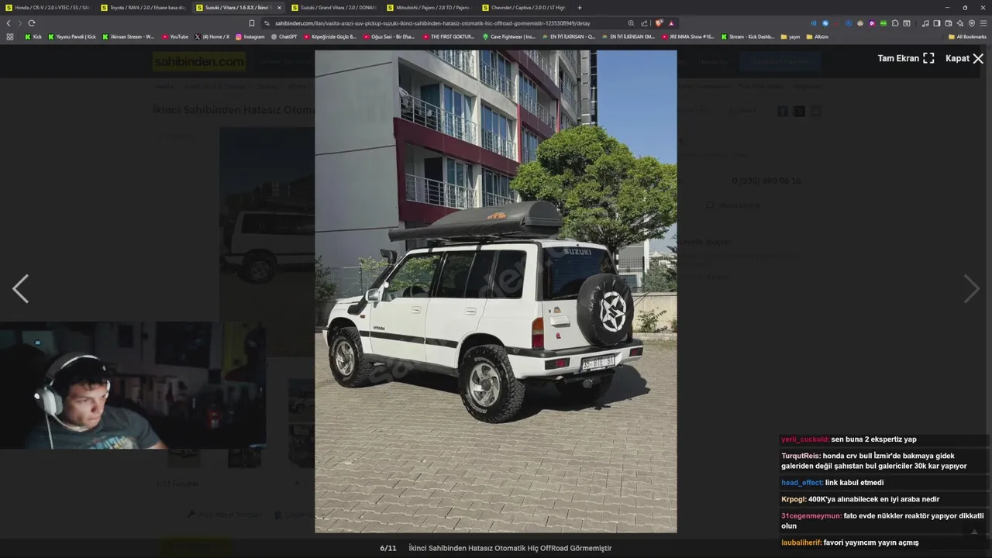The image size is (992, 558).
Task: Toggle the browser sidebar panel
Action: tap(936, 23)
